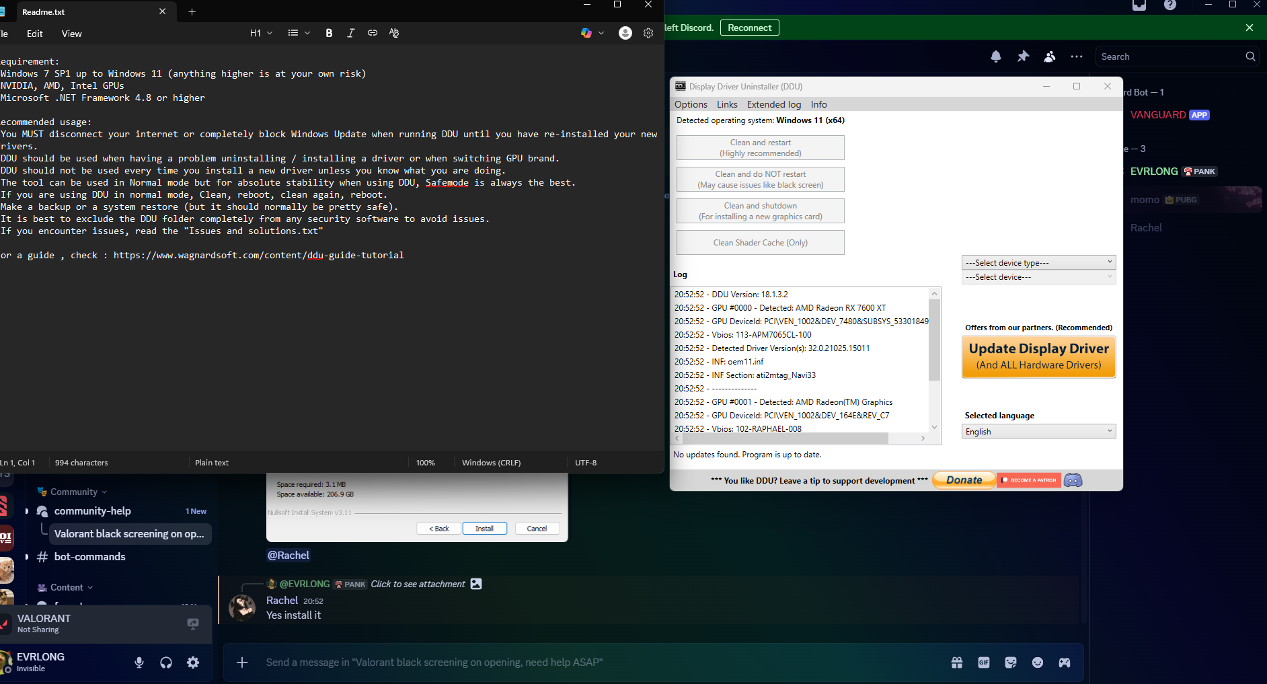
Task: Clear formatting with the Notepad toolbar icon
Action: tap(394, 33)
